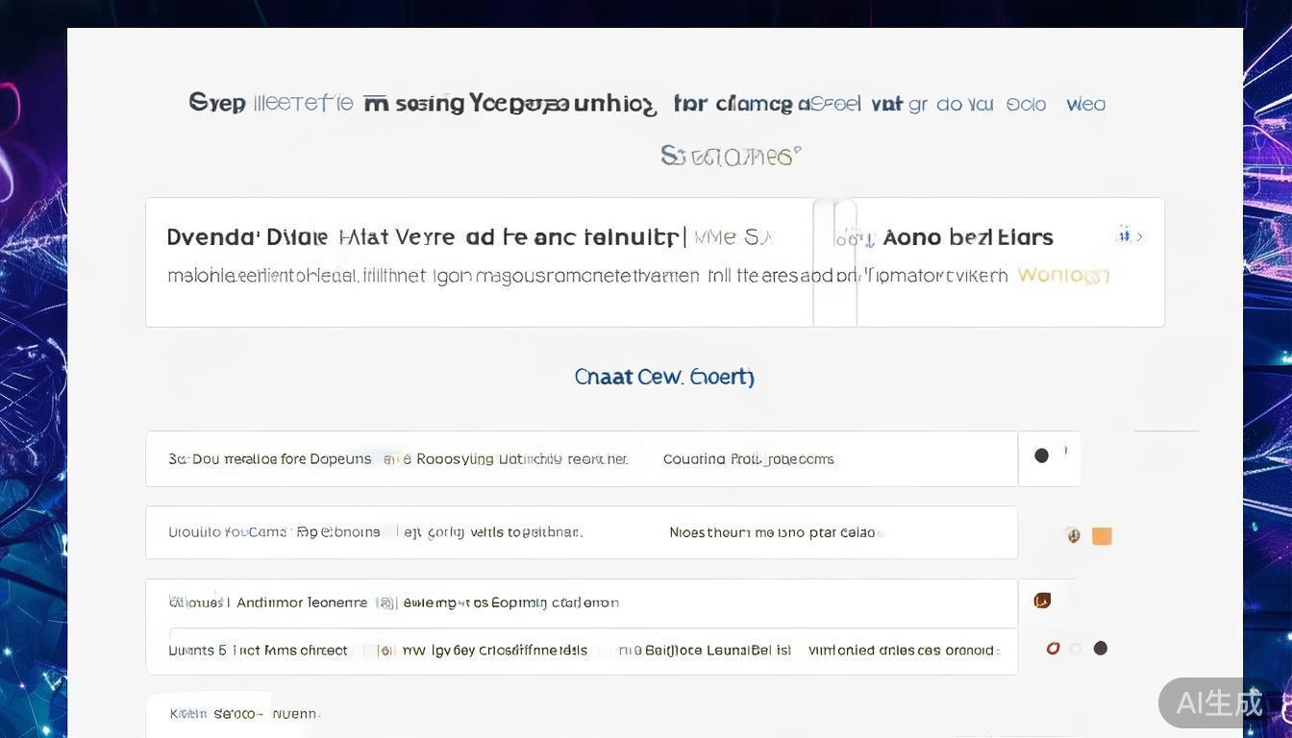Click the yellow 'Wonlog' link in top card

pos(1063,276)
